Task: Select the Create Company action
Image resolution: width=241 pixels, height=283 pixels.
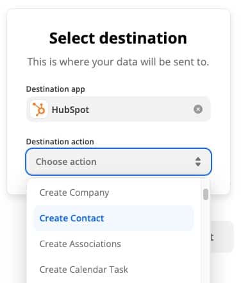Action: click(74, 193)
